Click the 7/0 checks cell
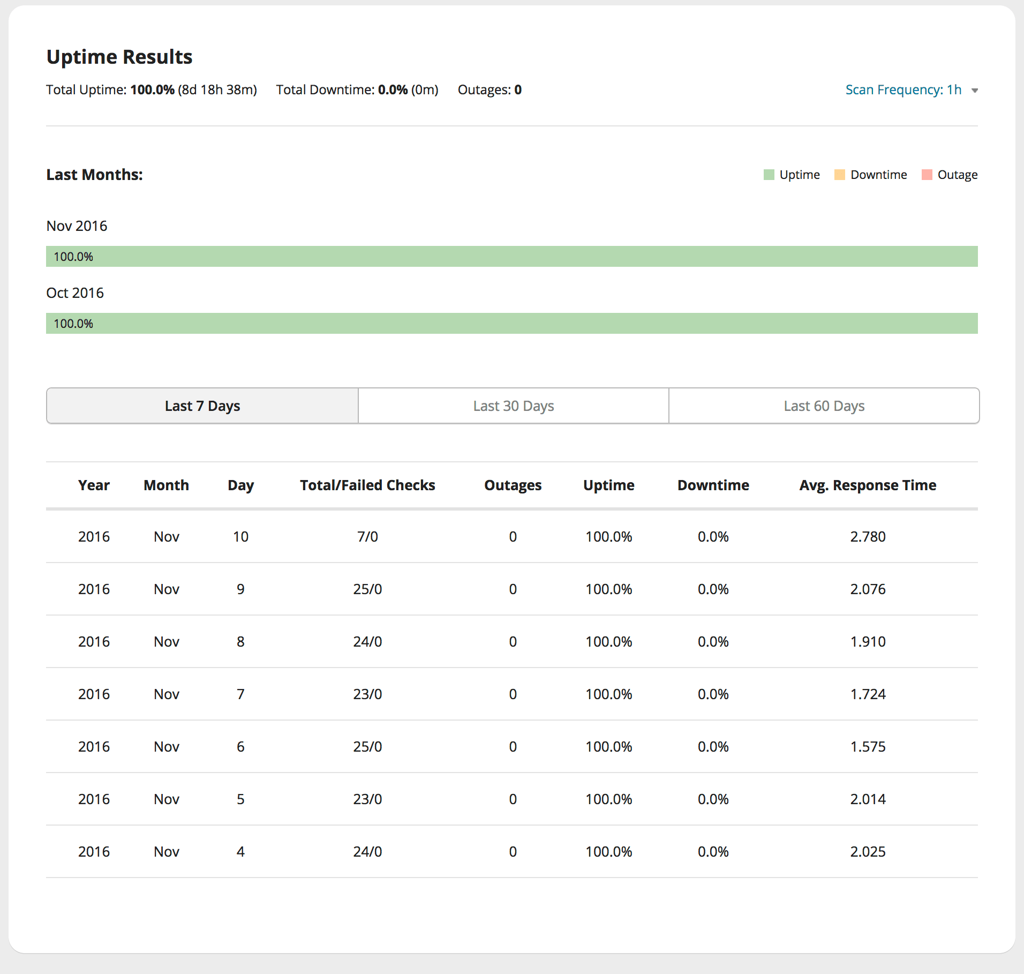Viewport: 1024px width, 974px height. (x=367, y=536)
